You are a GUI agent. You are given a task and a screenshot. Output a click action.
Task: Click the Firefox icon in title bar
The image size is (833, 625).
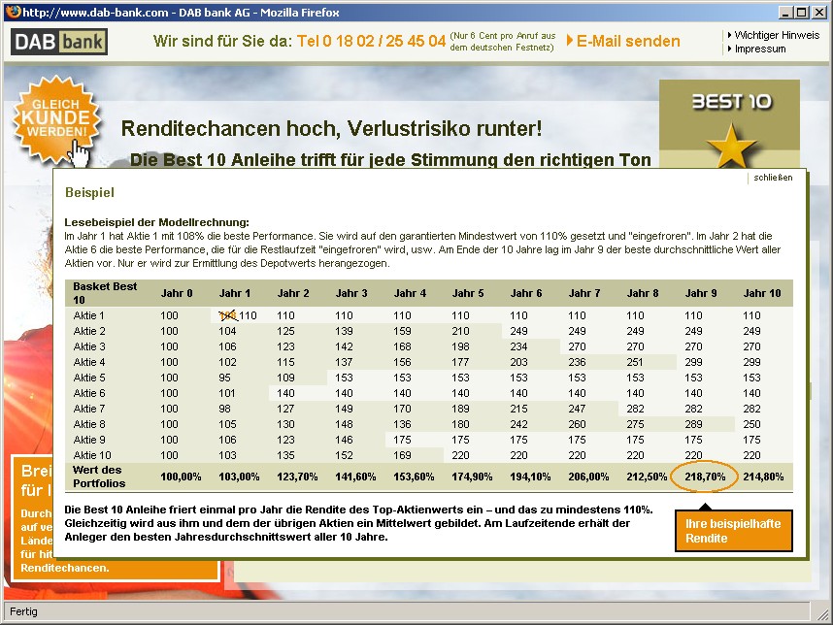click(x=13, y=12)
